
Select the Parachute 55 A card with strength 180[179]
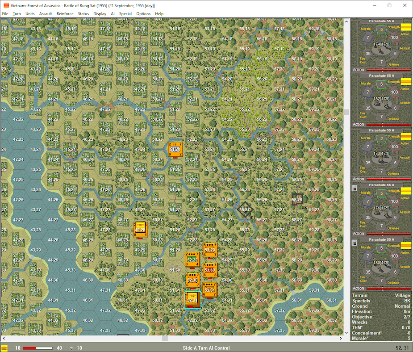click(x=381, y=264)
